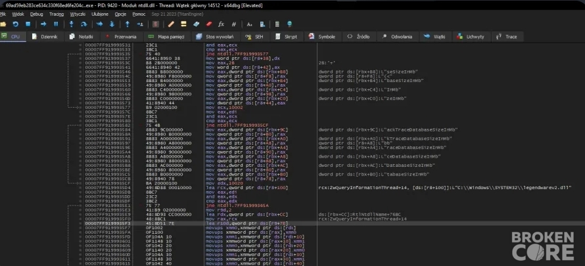The height and width of the screenshot is (266, 585).
Task: Switch to the Mapa pamięci tab
Action: coord(166,37)
